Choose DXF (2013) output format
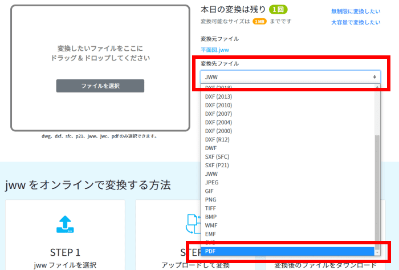Viewport: 399px width, 270px height. (x=287, y=96)
